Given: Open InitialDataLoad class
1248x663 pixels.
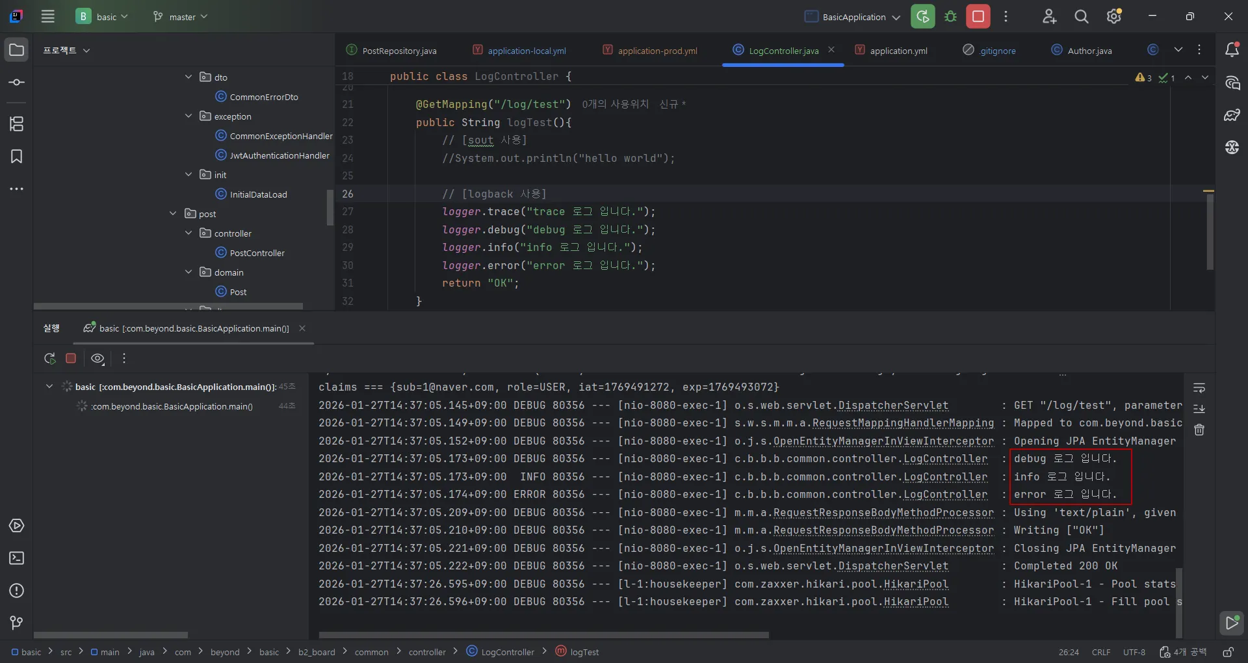Looking at the screenshot, I should coord(251,194).
